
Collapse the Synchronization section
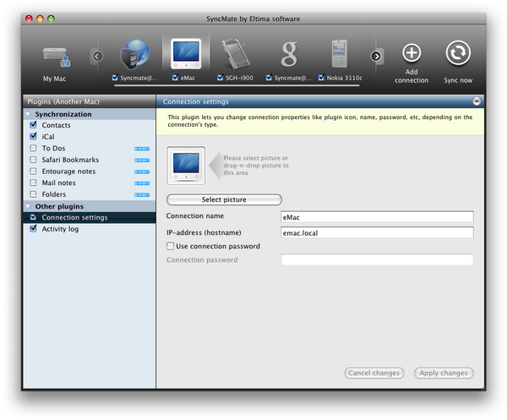28,114
